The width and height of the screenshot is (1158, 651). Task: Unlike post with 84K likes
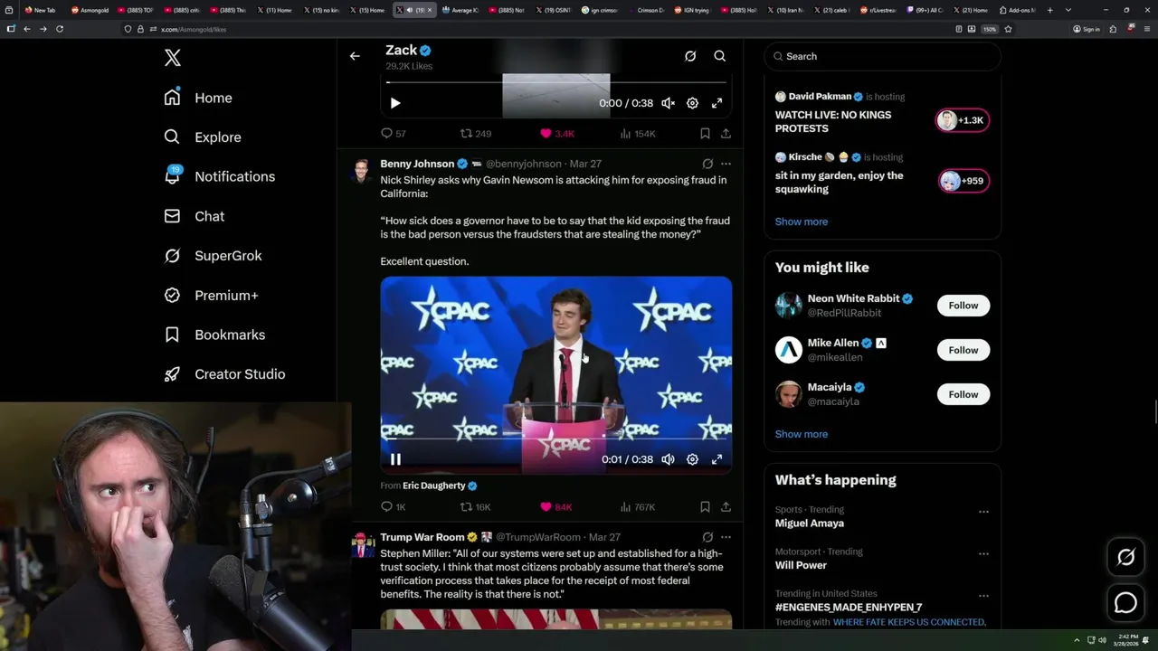556,507
